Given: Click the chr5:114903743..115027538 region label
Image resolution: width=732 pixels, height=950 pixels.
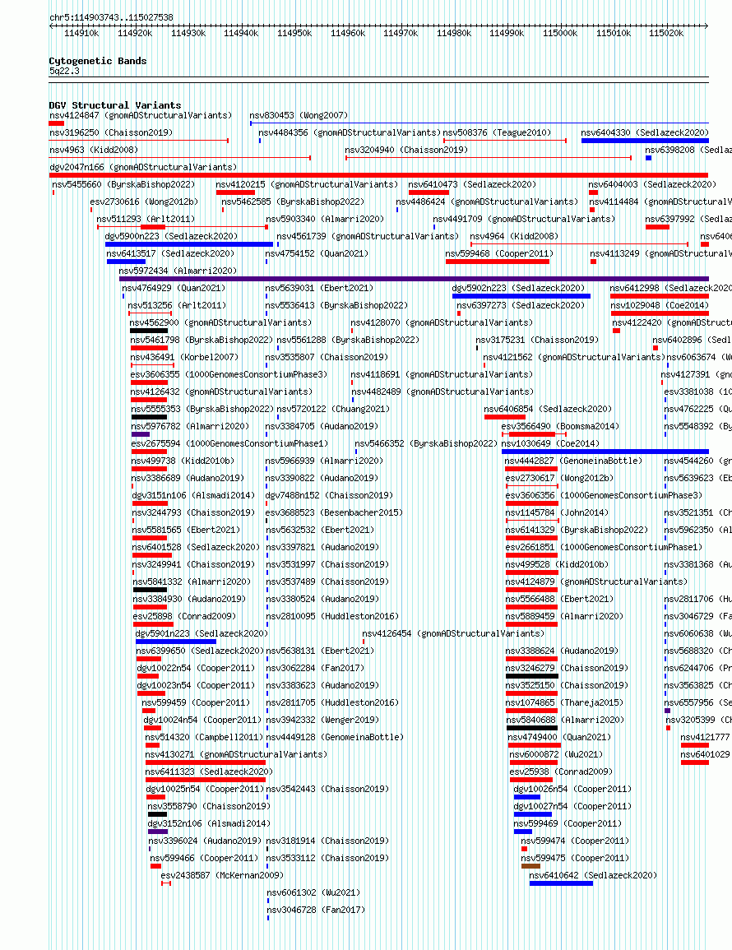Looking at the screenshot, I should tap(111, 17).
